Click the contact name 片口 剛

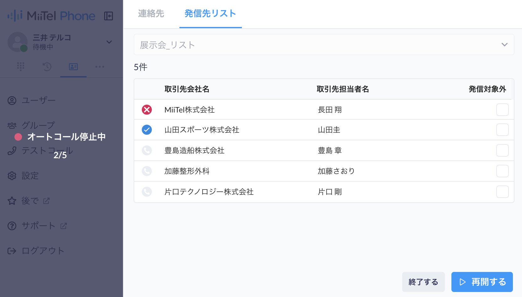(x=330, y=192)
